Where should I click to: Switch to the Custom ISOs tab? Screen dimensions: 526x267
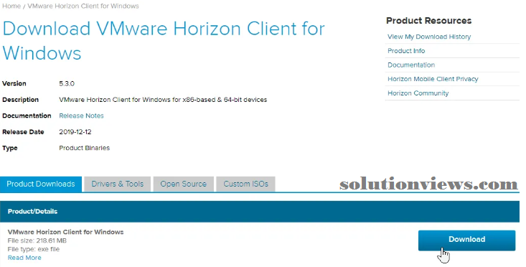[246, 184]
